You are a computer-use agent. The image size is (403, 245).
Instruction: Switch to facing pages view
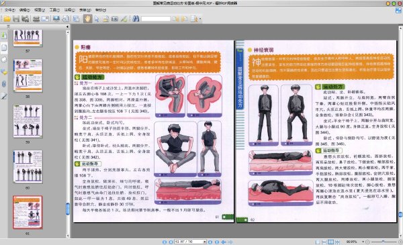(330, 242)
